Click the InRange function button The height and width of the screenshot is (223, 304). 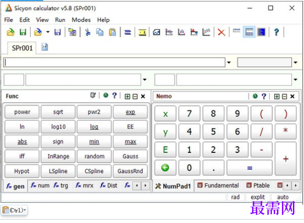tap(58, 156)
